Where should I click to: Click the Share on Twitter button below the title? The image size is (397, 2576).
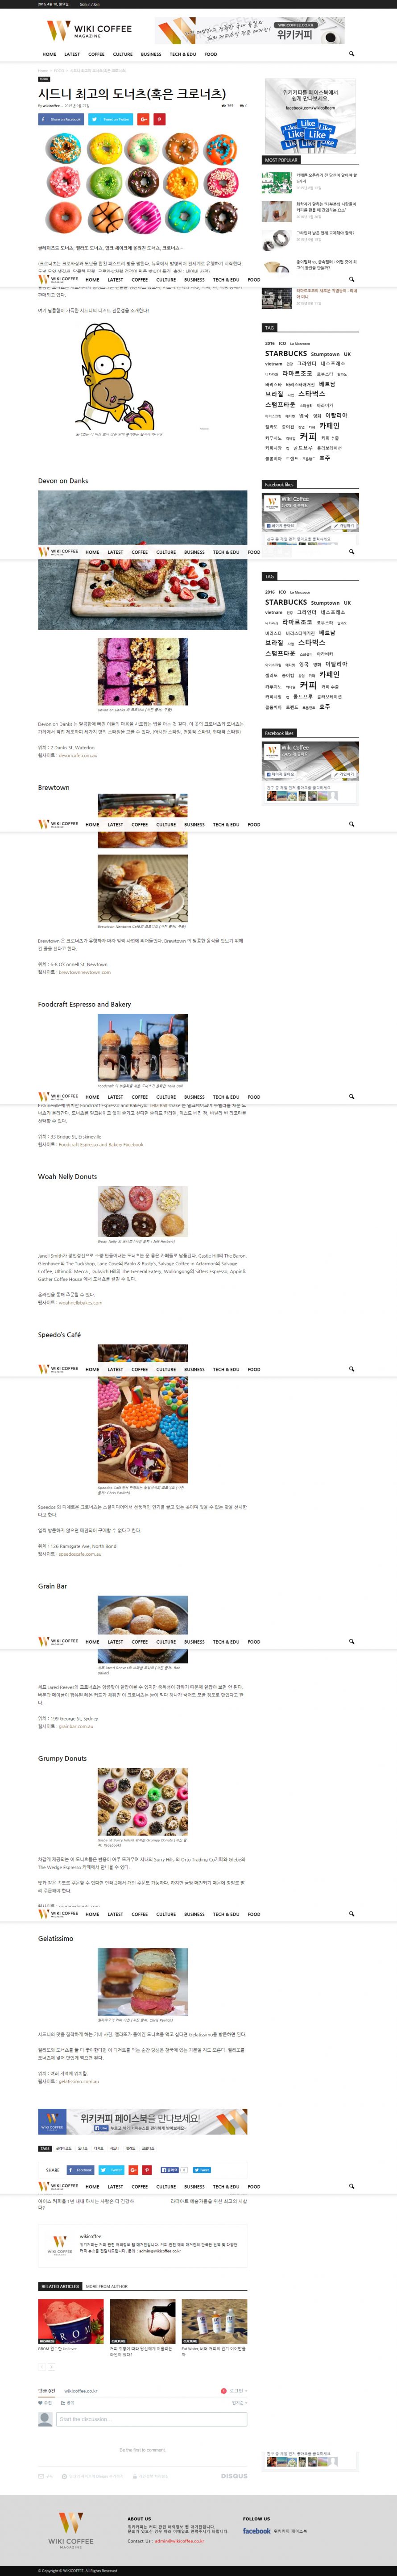[111, 119]
